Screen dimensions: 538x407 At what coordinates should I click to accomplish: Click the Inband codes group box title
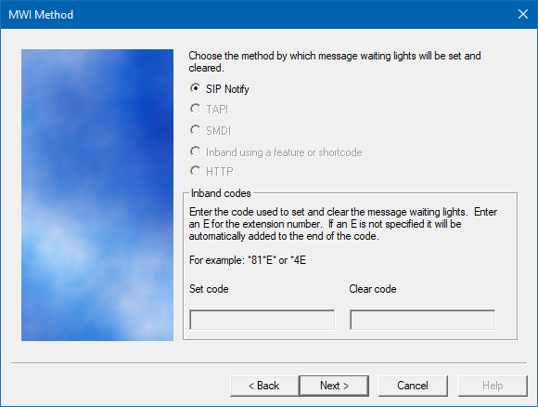point(221,193)
